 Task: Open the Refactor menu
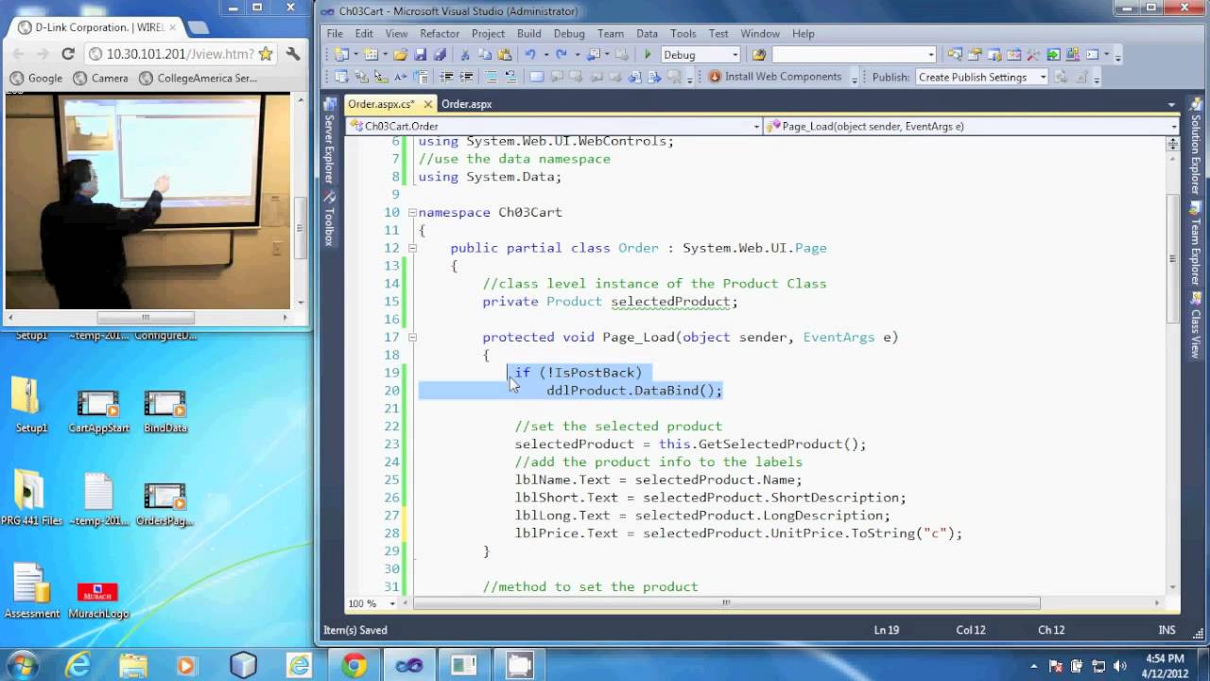tap(440, 33)
